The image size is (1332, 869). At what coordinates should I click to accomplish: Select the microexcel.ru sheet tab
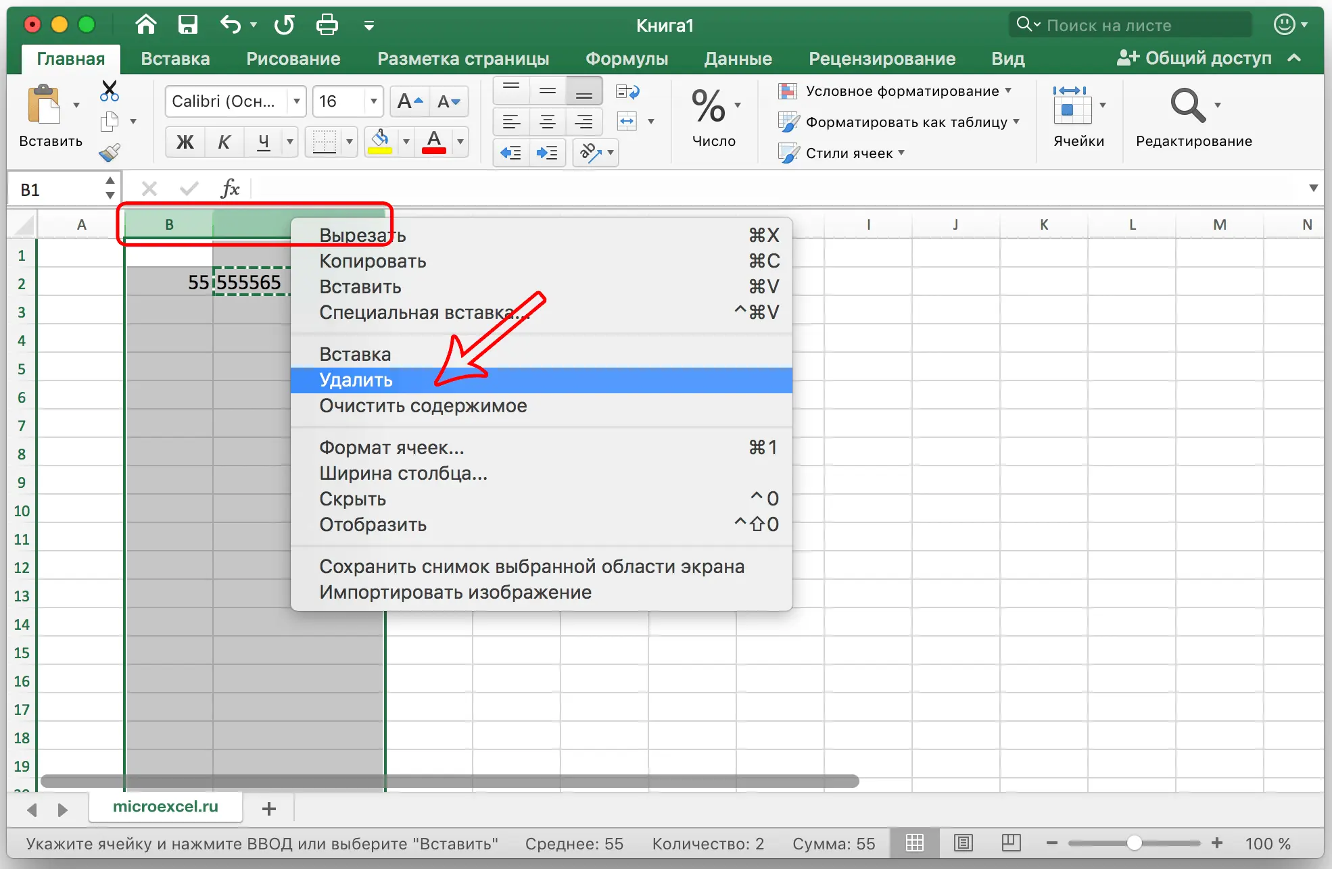[x=166, y=807]
